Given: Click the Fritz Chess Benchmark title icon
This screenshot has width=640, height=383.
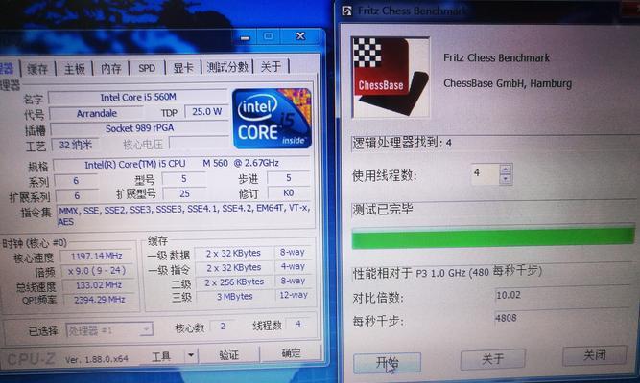Looking at the screenshot, I should pyautogui.click(x=346, y=11).
